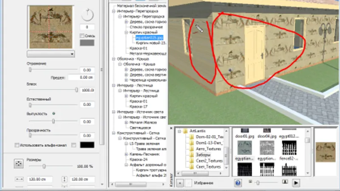
Task: Click the small button left of Избранное
Action: click(x=180, y=183)
